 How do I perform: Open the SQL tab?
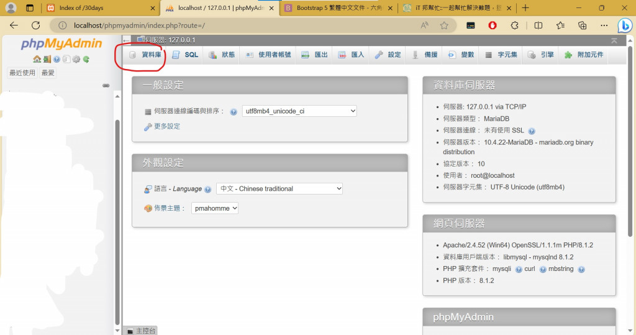click(x=185, y=55)
